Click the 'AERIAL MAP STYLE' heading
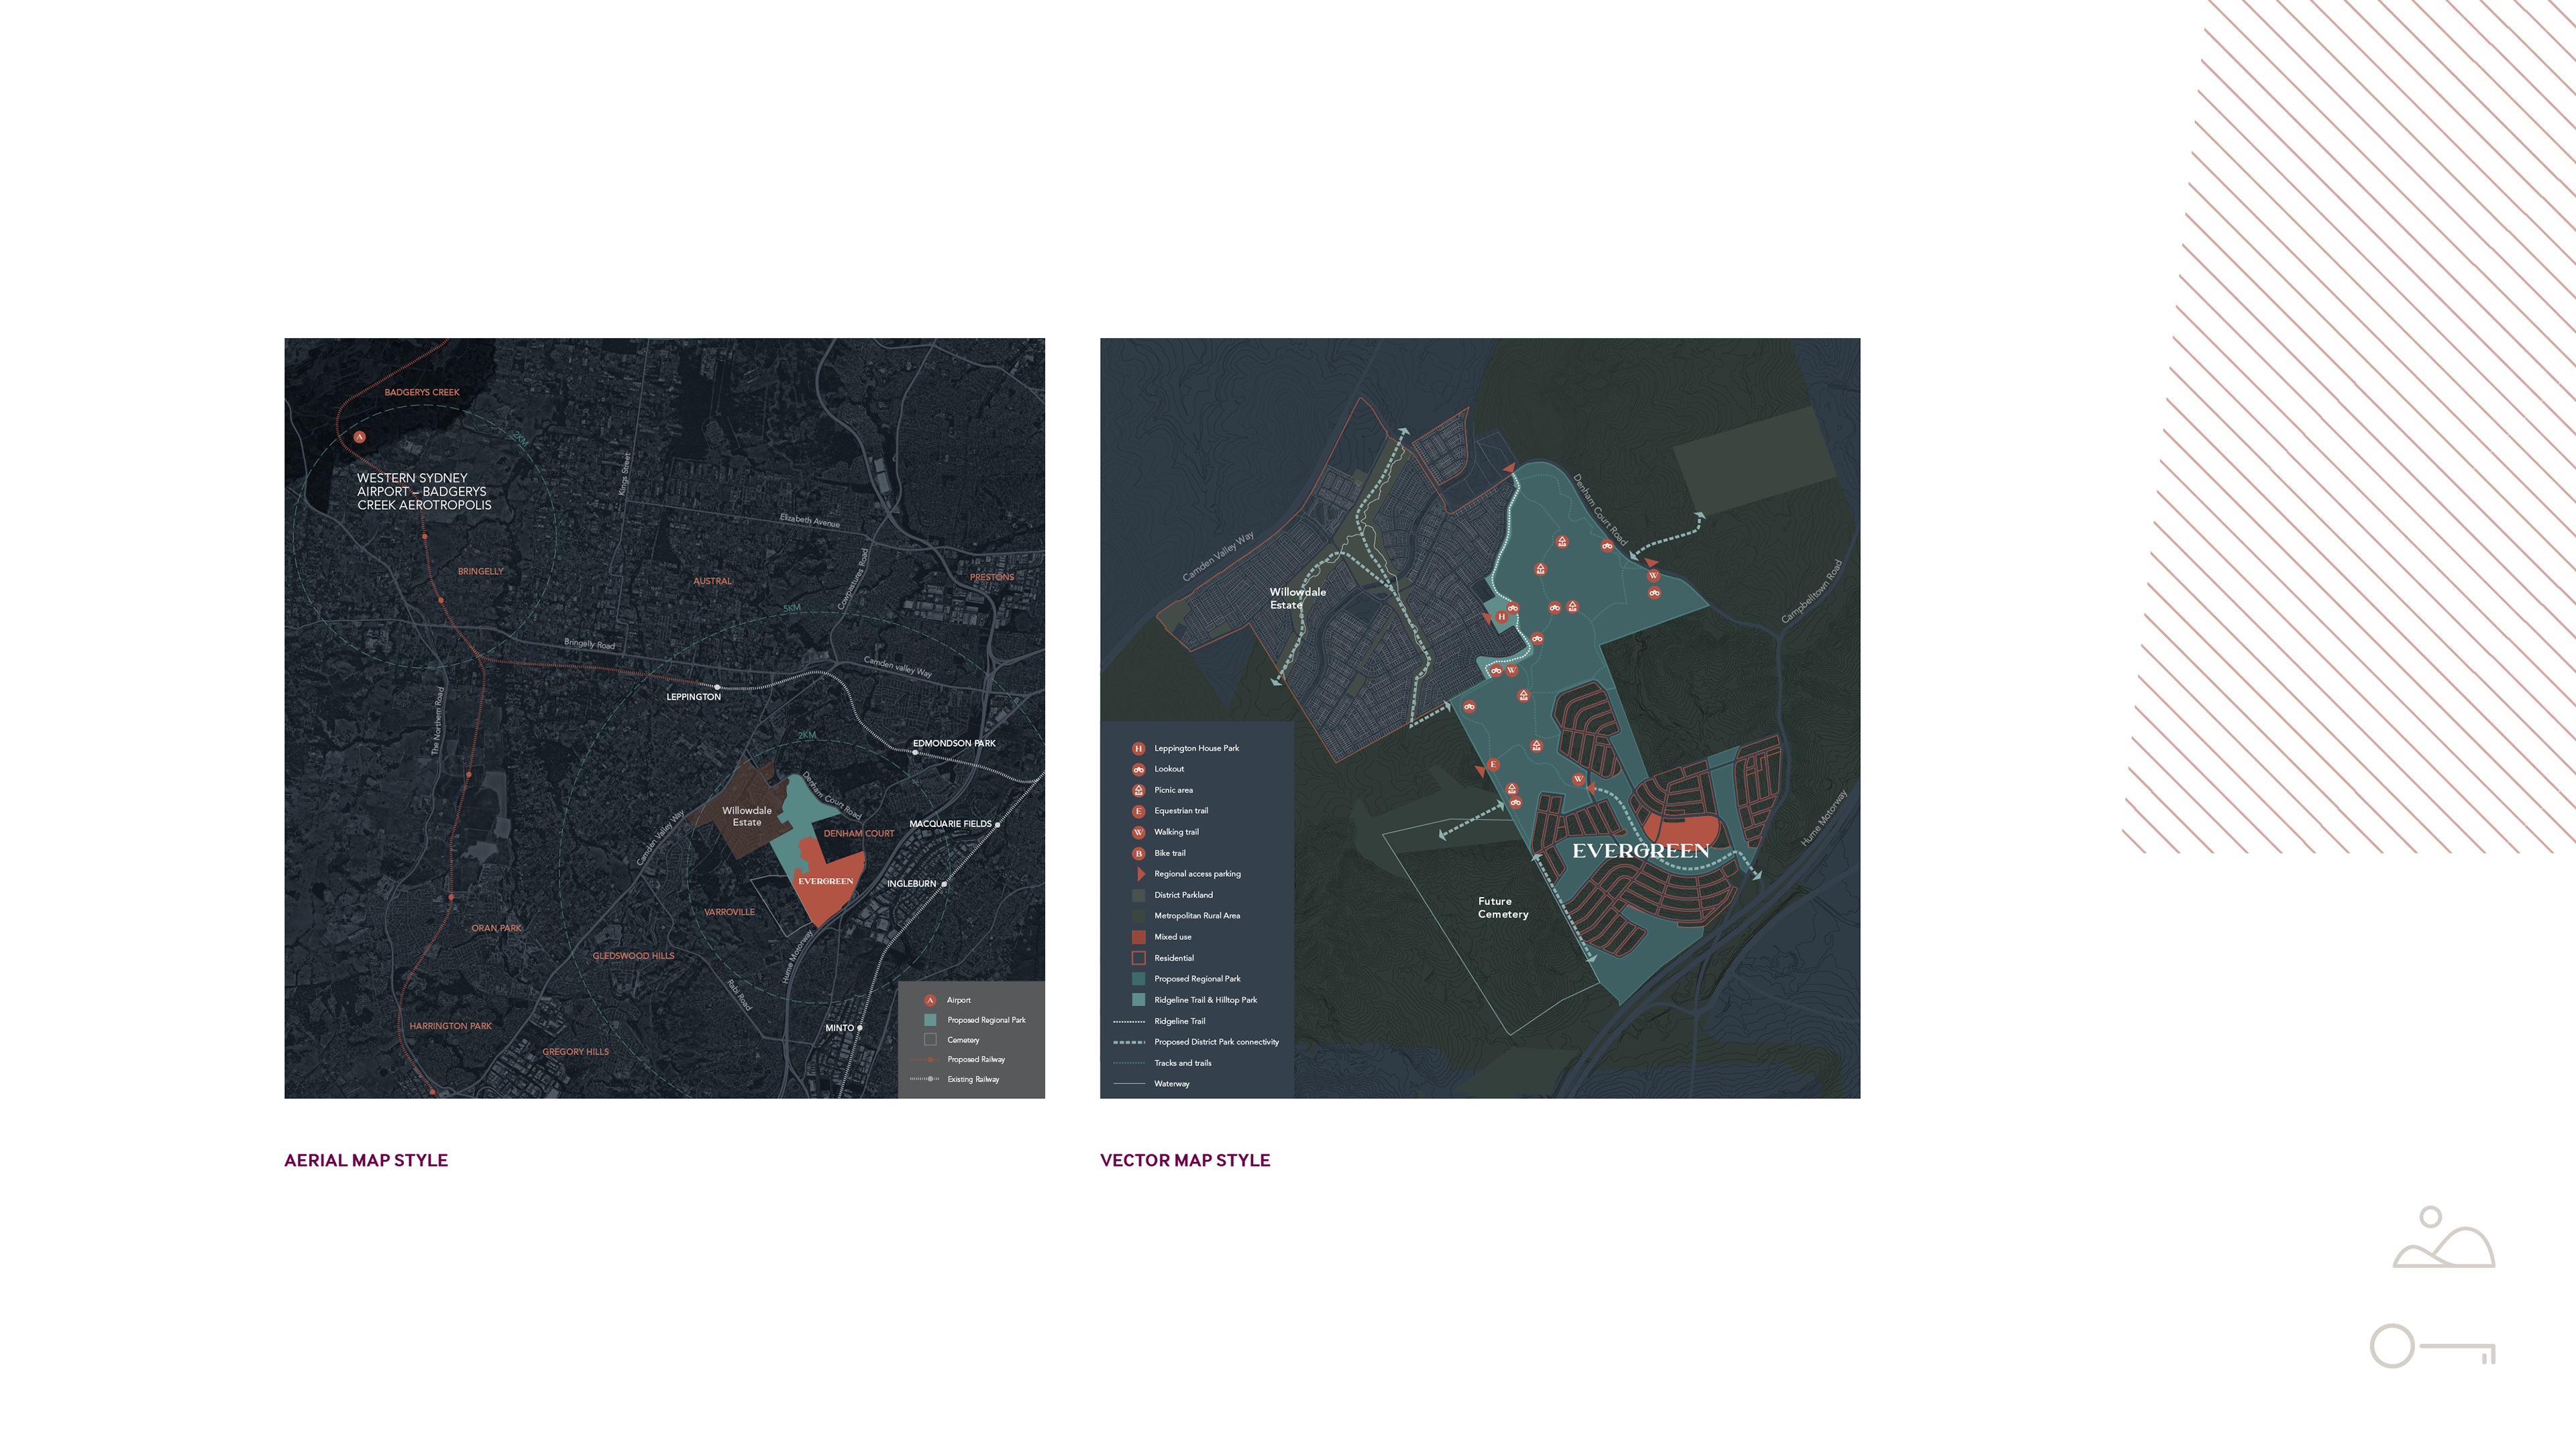 (x=366, y=1160)
